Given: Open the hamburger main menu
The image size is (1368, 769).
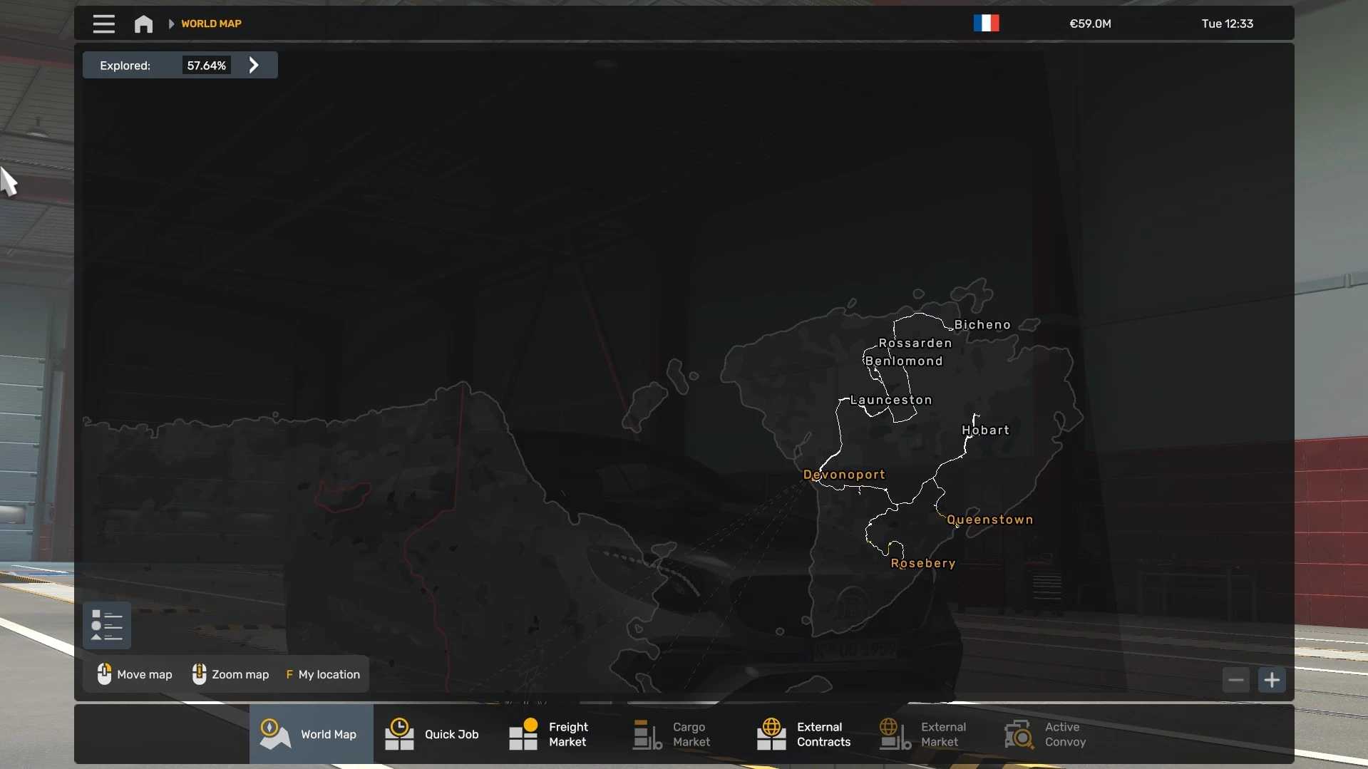Looking at the screenshot, I should pos(103,24).
